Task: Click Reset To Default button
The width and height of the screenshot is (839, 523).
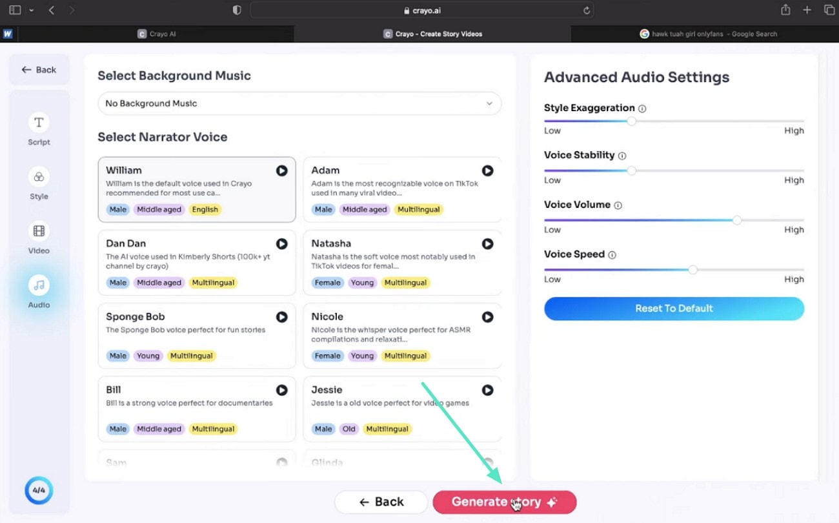Action: (x=674, y=309)
